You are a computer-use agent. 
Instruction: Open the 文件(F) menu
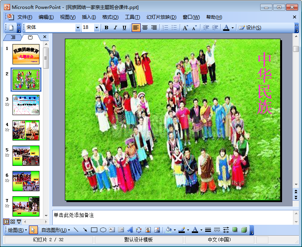coord(25,17)
